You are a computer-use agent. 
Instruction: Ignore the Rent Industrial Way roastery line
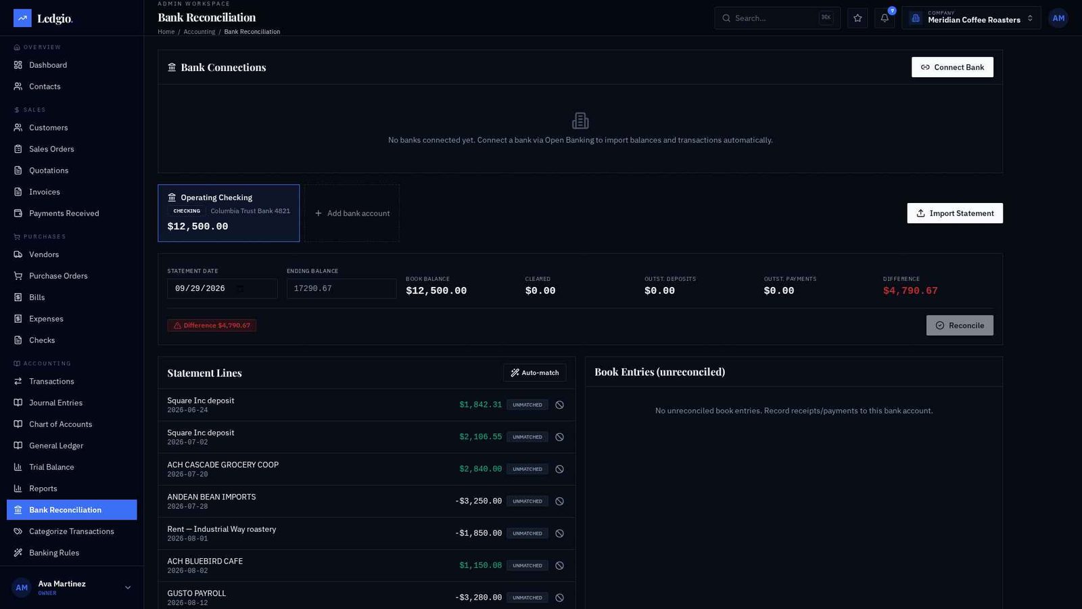coord(559,533)
